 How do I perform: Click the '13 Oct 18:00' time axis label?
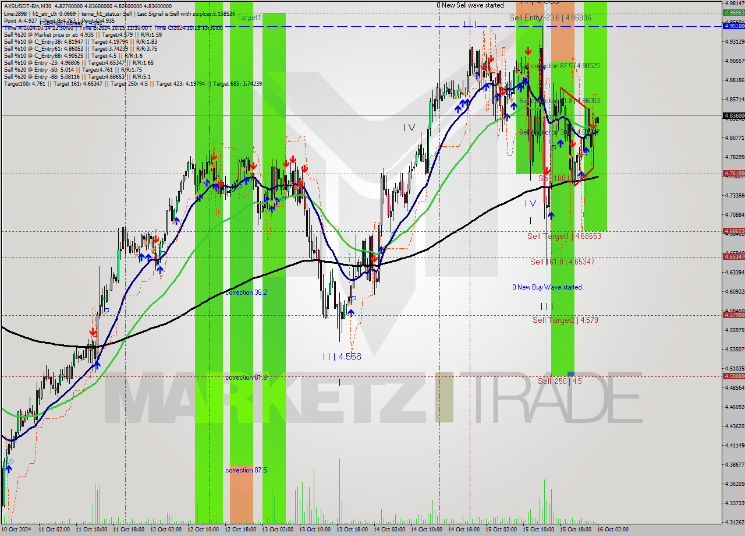(x=352, y=530)
